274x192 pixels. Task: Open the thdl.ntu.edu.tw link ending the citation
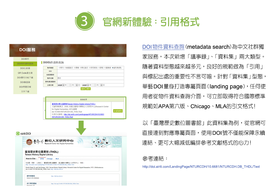57,169
